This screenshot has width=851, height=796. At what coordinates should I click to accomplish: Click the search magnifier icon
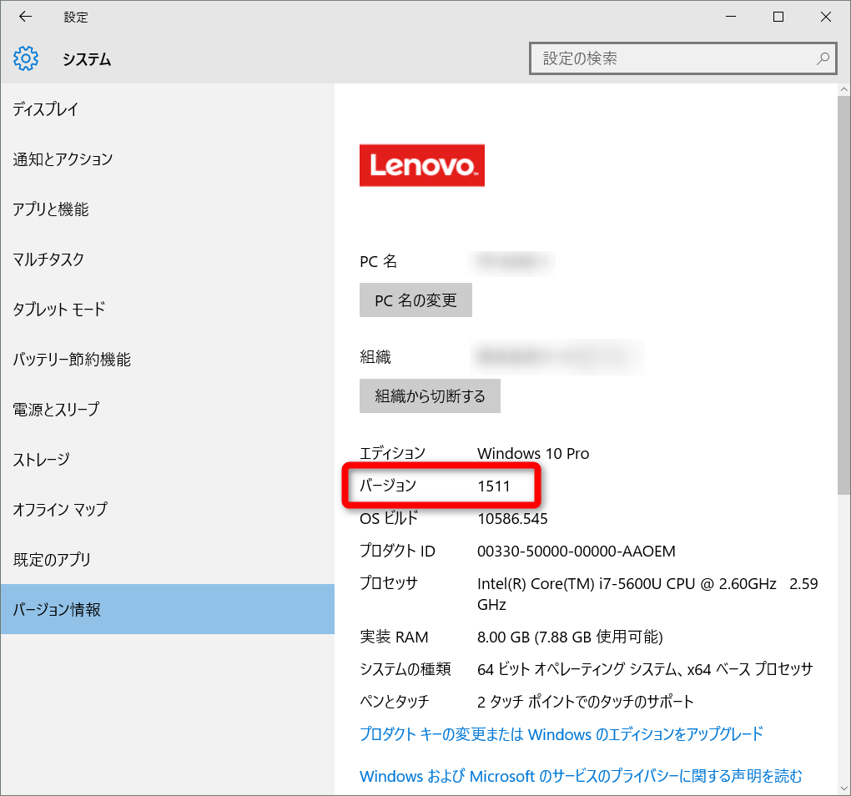pos(822,59)
